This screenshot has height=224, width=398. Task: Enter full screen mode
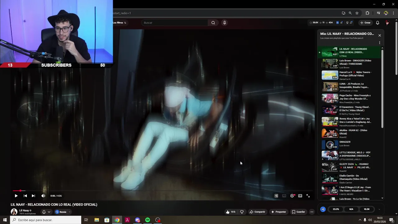(308, 196)
